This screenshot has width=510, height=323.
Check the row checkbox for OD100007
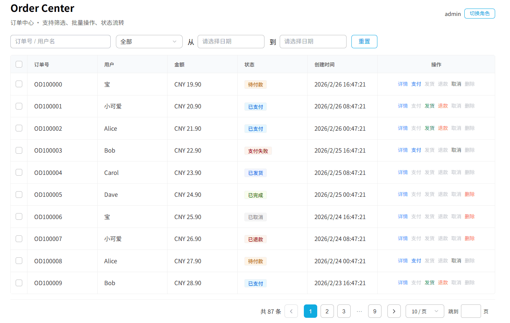click(19, 239)
